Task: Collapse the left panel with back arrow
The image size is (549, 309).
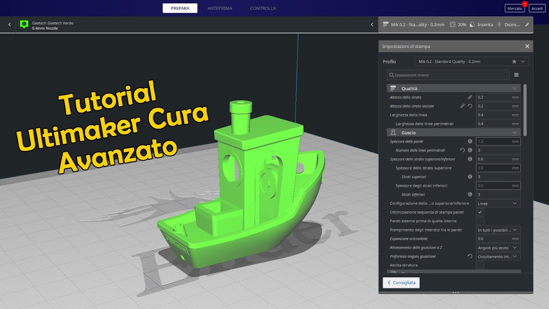Action: pyautogui.click(x=9, y=24)
